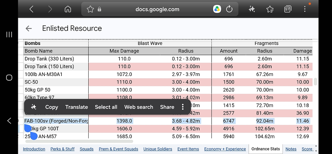Tap the sparkle icon in the selection popup
The width and height of the screenshot is (332, 154).
[x=34, y=107]
